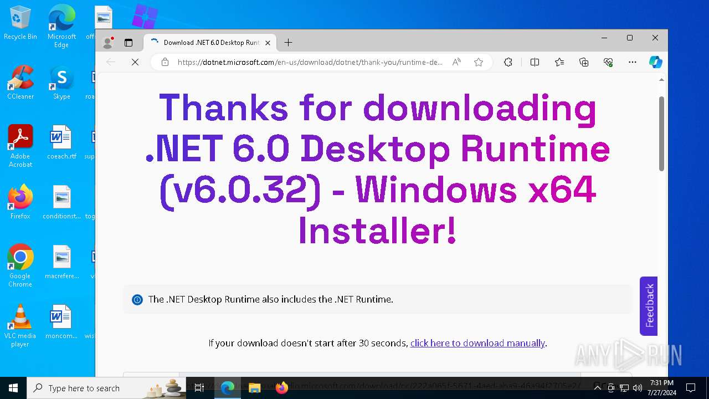Open File Explorer from taskbar
Viewport: 709px width, 399px height.
coord(254,388)
